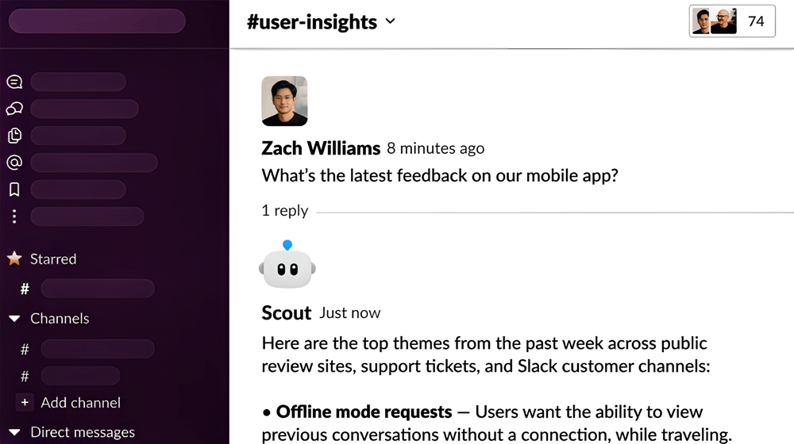The width and height of the screenshot is (794, 444).
Task: Click the direct messages chat bubbles icon
Action: (x=14, y=109)
